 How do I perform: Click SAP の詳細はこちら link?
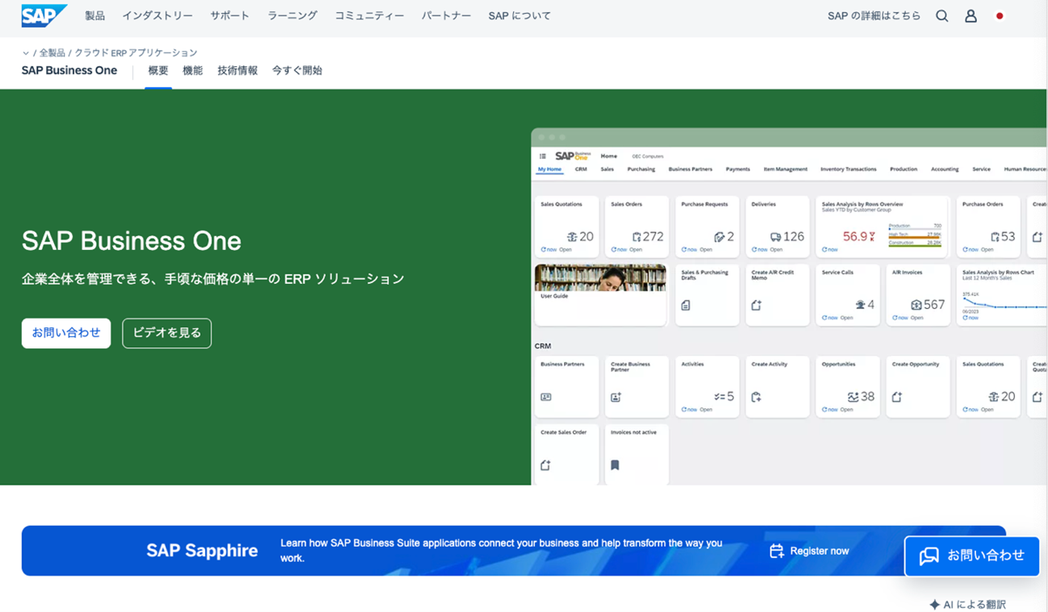(874, 16)
